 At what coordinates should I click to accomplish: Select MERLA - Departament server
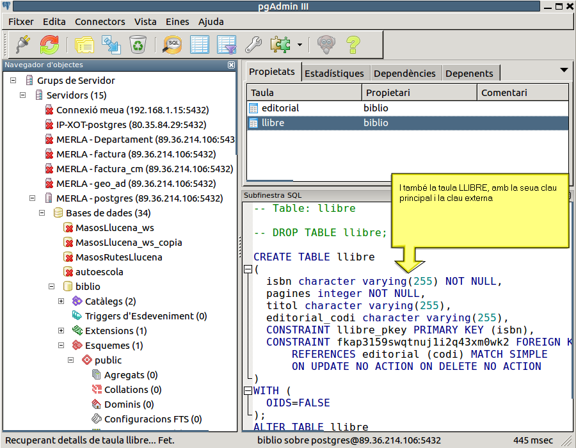pos(145,139)
